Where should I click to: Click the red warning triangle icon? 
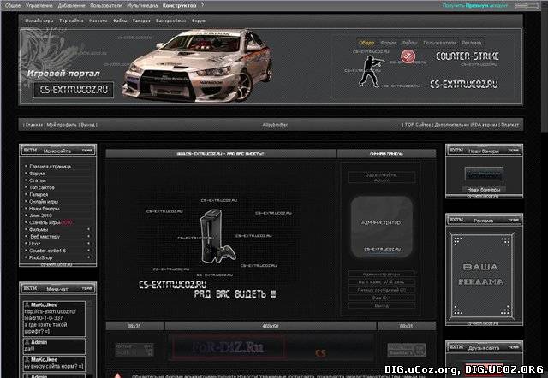[x=118, y=375]
